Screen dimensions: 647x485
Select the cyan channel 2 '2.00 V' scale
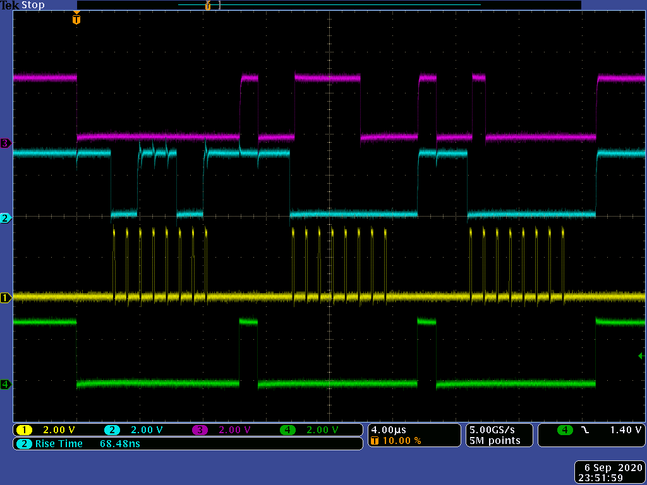pyautogui.click(x=147, y=430)
